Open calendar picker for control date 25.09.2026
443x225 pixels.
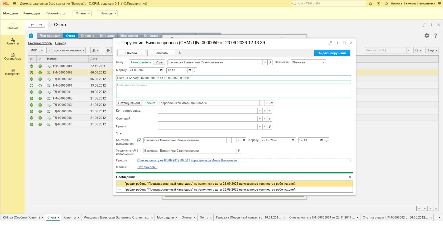click(293, 140)
